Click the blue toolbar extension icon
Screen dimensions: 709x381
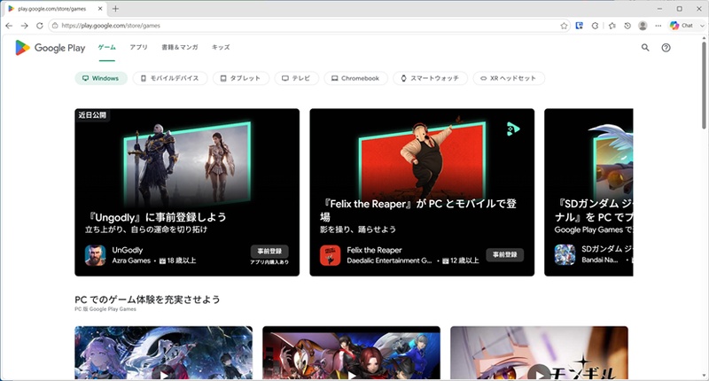coord(580,26)
